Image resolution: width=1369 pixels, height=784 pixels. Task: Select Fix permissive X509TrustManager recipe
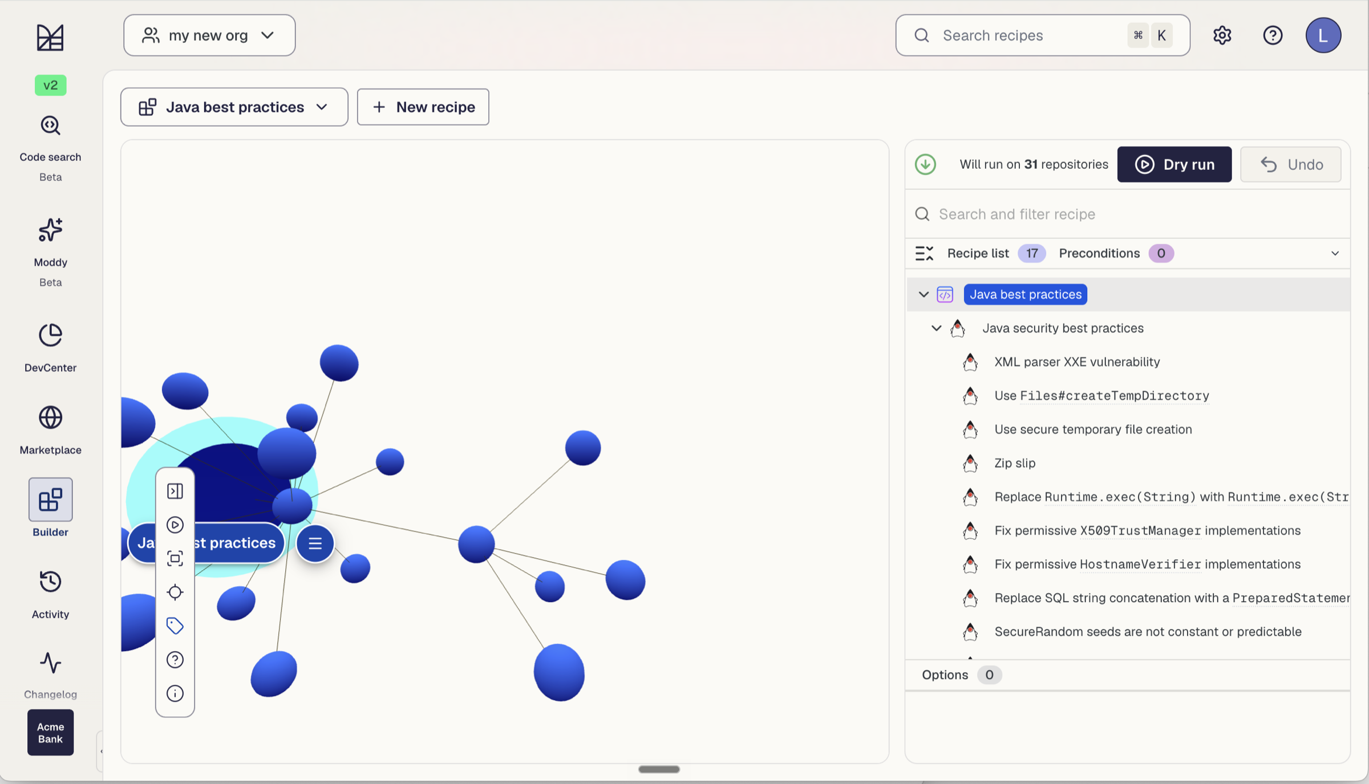coord(1147,530)
